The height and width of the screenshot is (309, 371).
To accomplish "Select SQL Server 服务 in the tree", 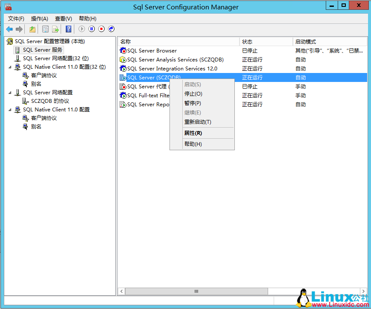I will click(x=37, y=50).
